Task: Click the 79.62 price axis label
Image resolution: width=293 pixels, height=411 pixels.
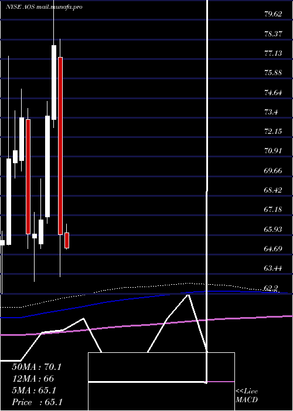Action: [273, 14]
